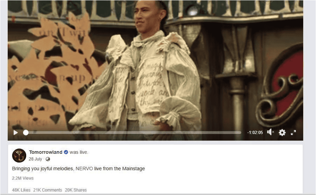The height and width of the screenshot is (195, 316).
Task: Click the blue verified badge beside Tomorrowland
Action: (x=66, y=152)
